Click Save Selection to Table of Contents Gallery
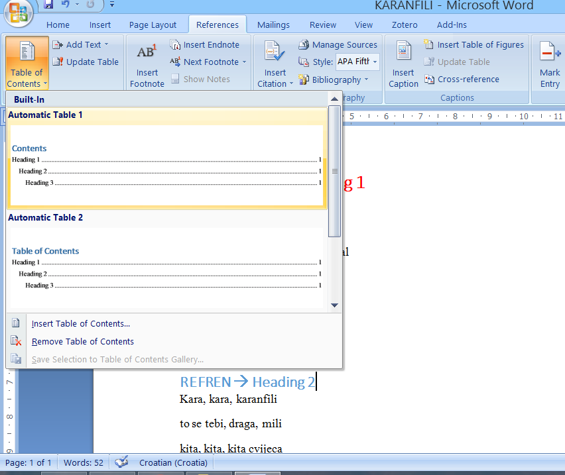 click(x=174, y=360)
